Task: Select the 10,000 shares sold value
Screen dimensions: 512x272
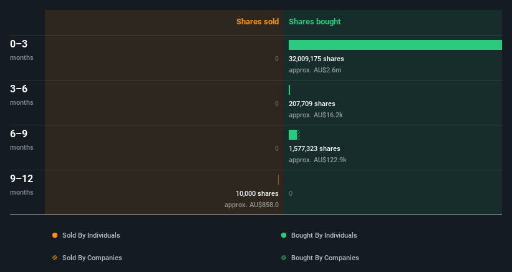Action: click(258, 193)
